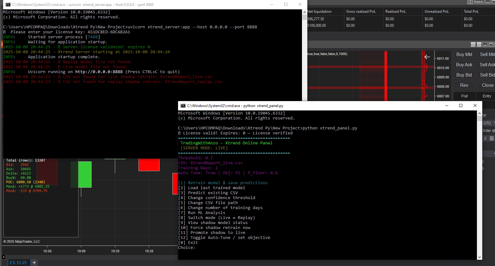Click the white left arrow on chart
Image resolution: width=495 pixels, height=266 pixels.
[x=427, y=57]
